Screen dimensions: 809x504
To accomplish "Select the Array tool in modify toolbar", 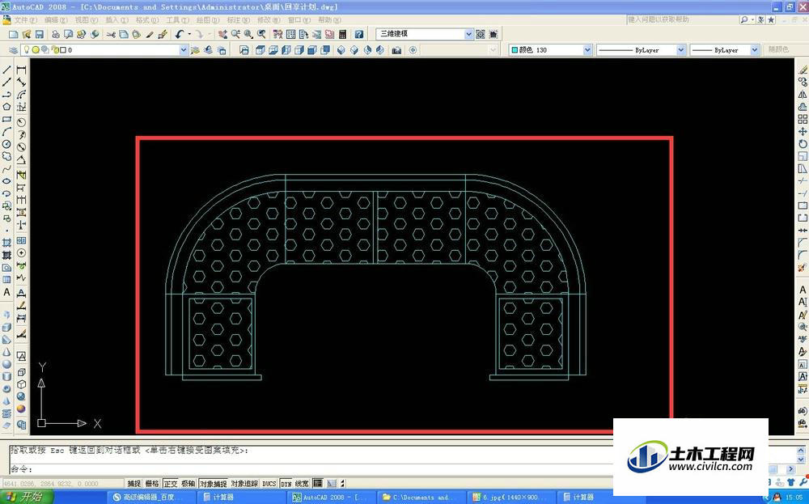I will 803,119.
